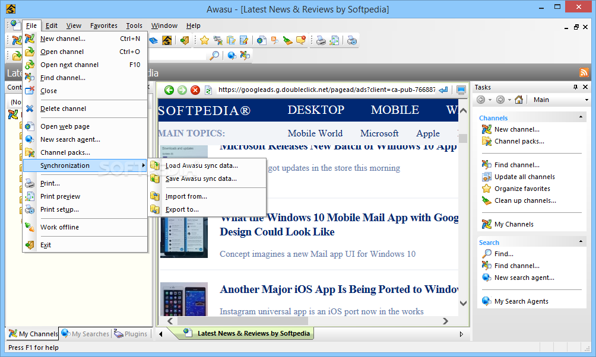596x357 pixels.
Task: Collapse the Search section in Tasks
Action: [581, 241]
